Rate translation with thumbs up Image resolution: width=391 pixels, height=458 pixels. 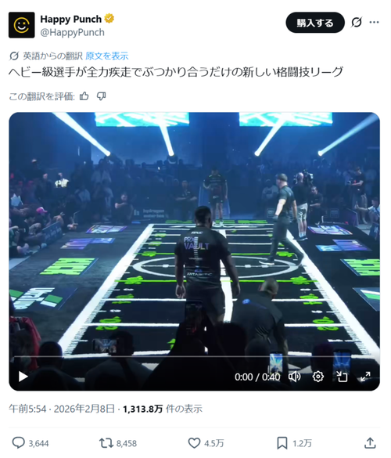84,96
